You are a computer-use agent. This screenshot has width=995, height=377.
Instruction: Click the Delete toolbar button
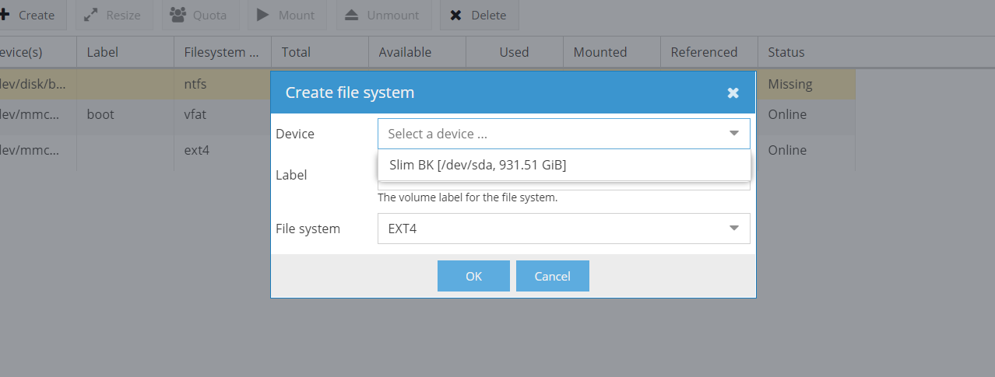[x=479, y=15]
